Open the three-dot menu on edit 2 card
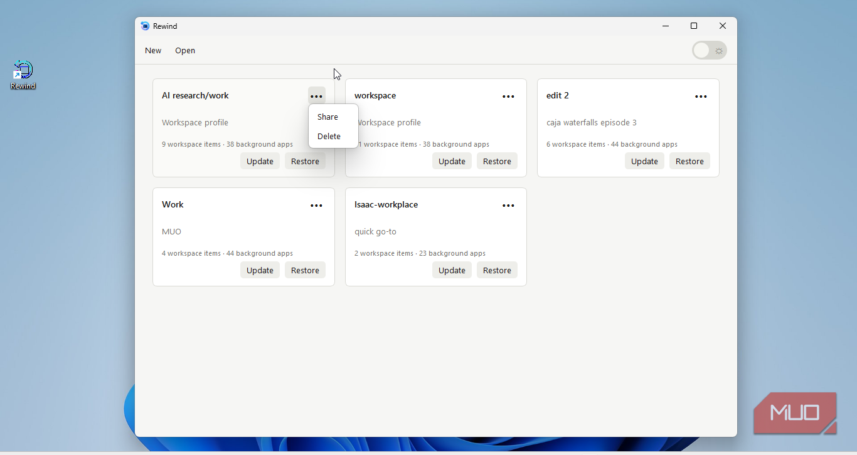The width and height of the screenshot is (857, 455). pyautogui.click(x=701, y=96)
